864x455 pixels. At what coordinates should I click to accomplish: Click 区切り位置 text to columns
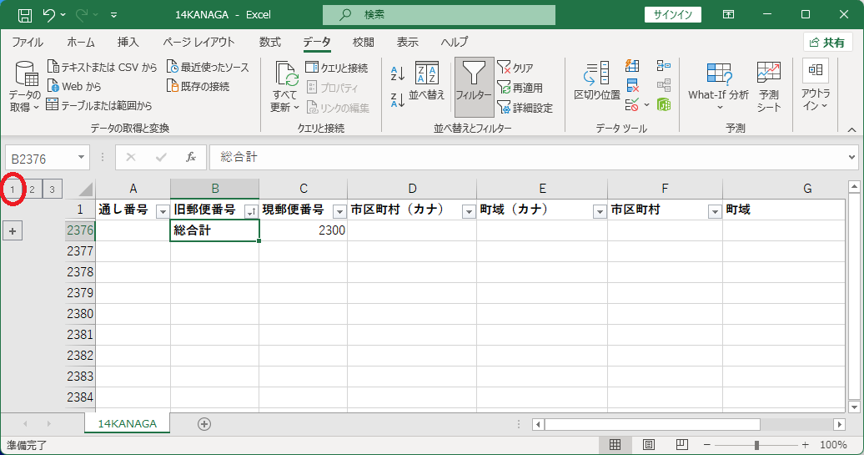pos(597,81)
